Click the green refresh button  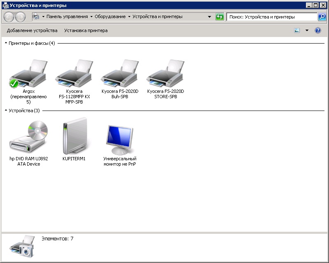(x=220, y=17)
